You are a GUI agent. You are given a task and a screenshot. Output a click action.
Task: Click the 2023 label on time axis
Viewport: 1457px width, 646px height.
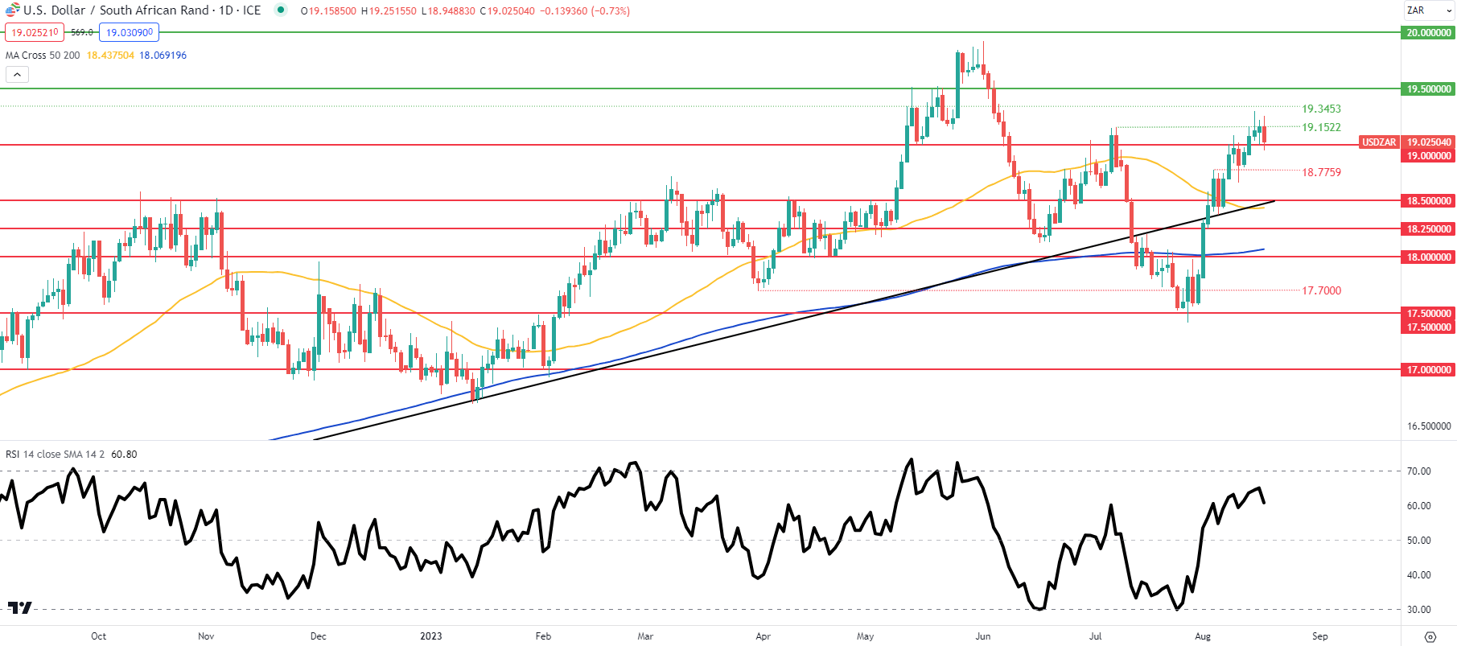(x=431, y=636)
